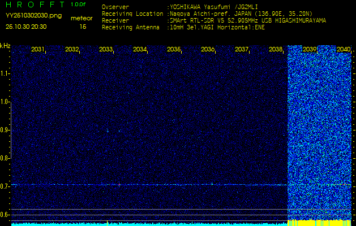356x226 pixels.
Task: Select the 26.10.30 20:30 timestamp
Action: click(x=26, y=27)
